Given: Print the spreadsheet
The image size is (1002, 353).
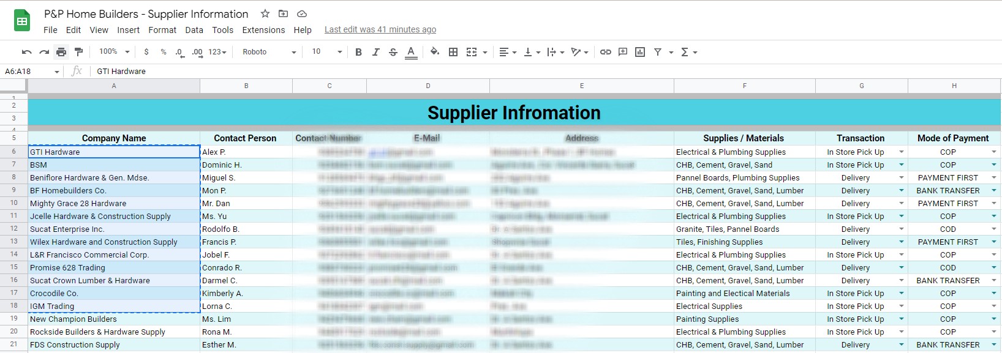Looking at the screenshot, I should pyautogui.click(x=61, y=52).
